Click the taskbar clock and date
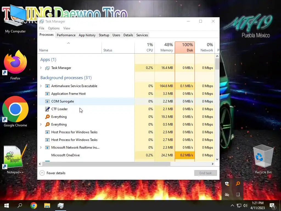Viewport: 281px width, 211px height. [x=257, y=206]
